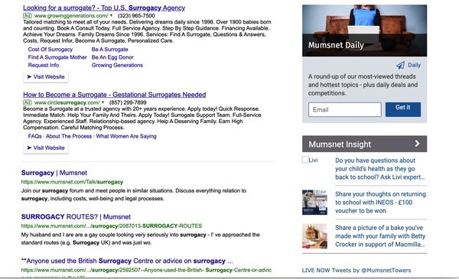Open the Request Info sitelink
Viewport: 459px width, 279px height.
coord(44,65)
